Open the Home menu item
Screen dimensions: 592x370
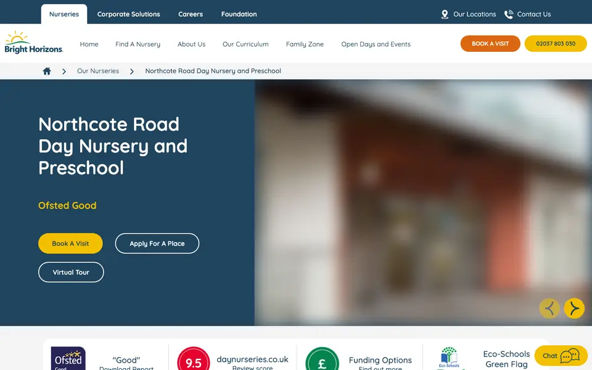[89, 44]
